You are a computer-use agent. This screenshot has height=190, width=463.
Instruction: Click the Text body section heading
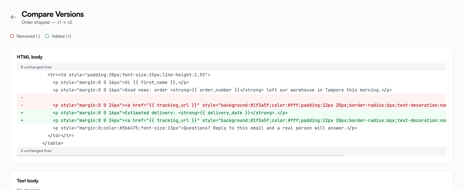tap(28, 181)
